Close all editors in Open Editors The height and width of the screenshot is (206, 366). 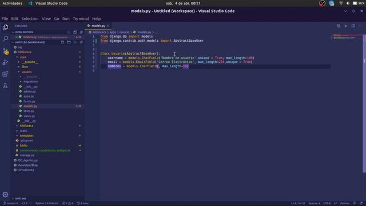(81, 32)
